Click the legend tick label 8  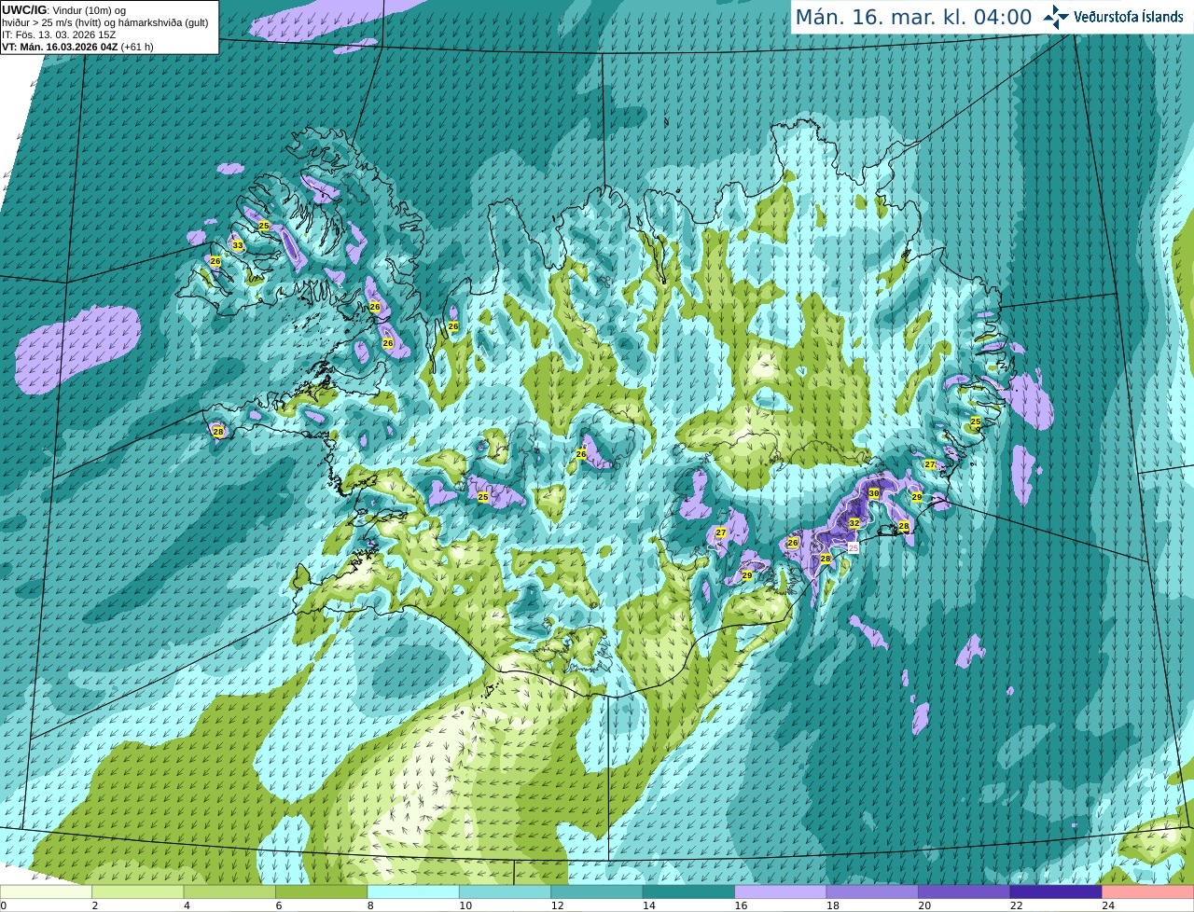[x=370, y=905]
